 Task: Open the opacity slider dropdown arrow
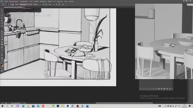[43, 4]
